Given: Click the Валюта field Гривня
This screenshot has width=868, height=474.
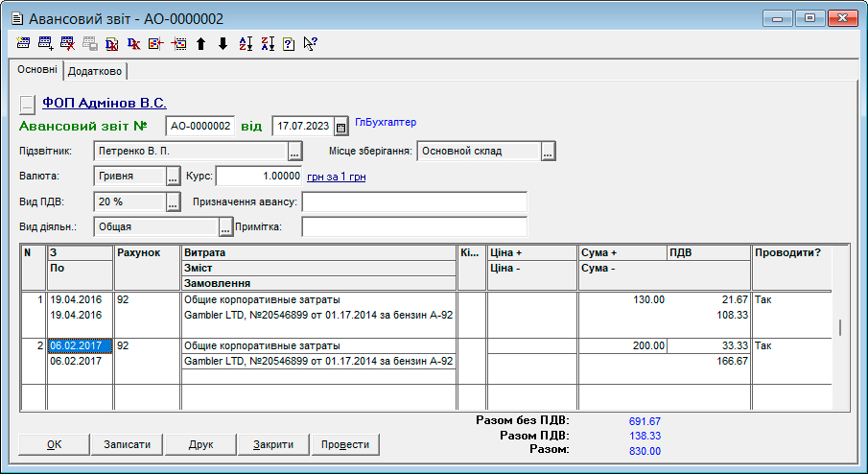Looking at the screenshot, I should click(x=130, y=177).
